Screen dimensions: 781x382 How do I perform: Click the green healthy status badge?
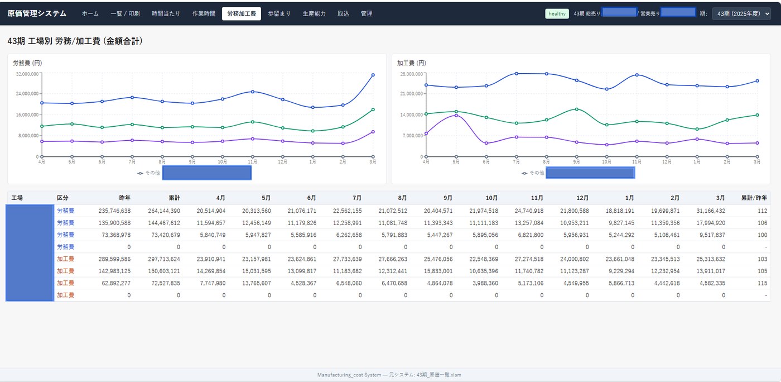click(557, 13)
